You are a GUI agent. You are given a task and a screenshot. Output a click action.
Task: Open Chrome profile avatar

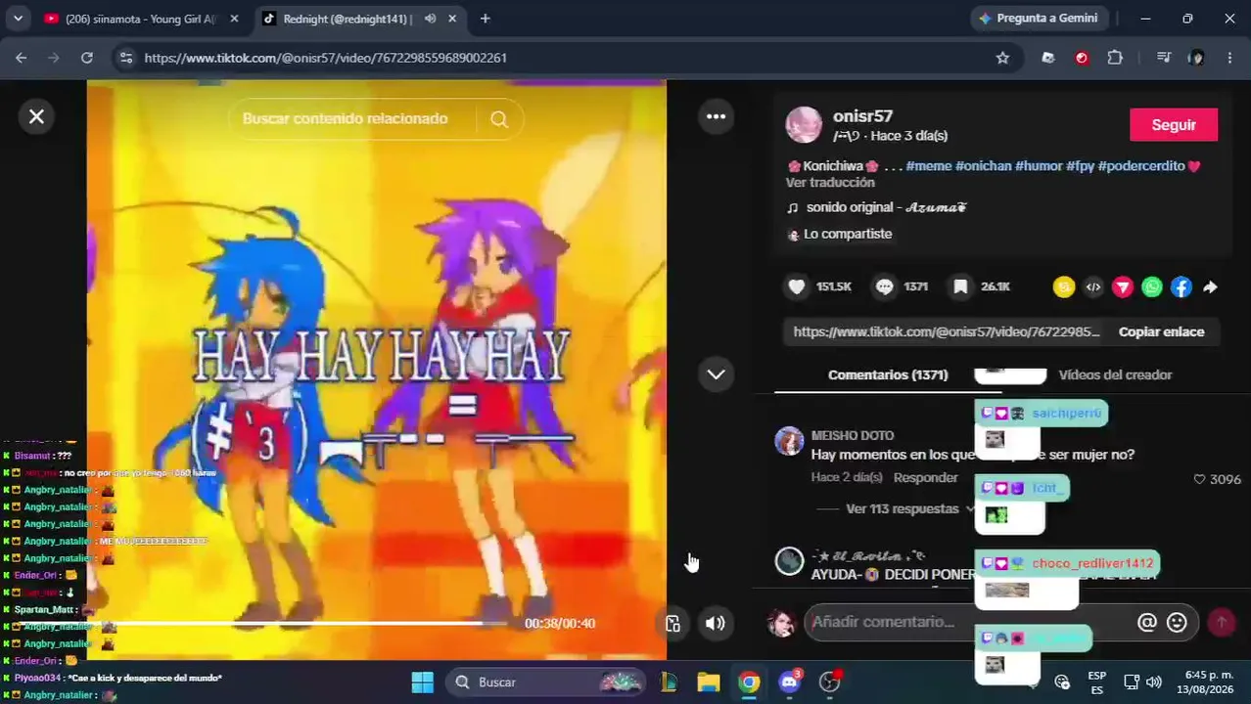click(x=1196, y=58)
